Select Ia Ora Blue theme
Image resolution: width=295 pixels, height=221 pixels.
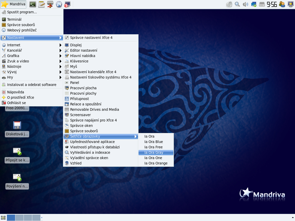[x=156, y=142]
